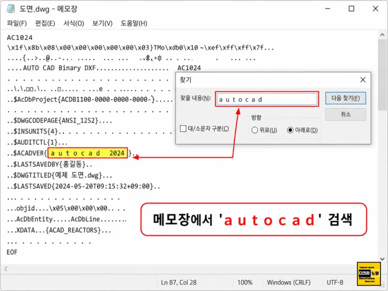Open the 서식(O) menu
Viewport: 388px width, 291px height.
coord(74,23)
